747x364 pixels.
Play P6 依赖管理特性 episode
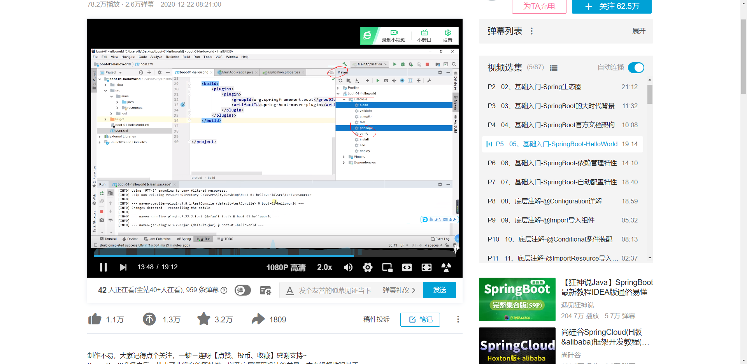coord(563,163)
